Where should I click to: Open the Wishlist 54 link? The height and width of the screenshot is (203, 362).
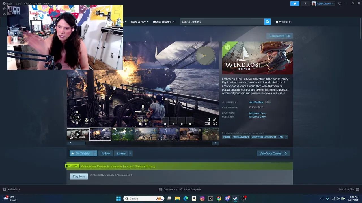[x=283, y=22]
